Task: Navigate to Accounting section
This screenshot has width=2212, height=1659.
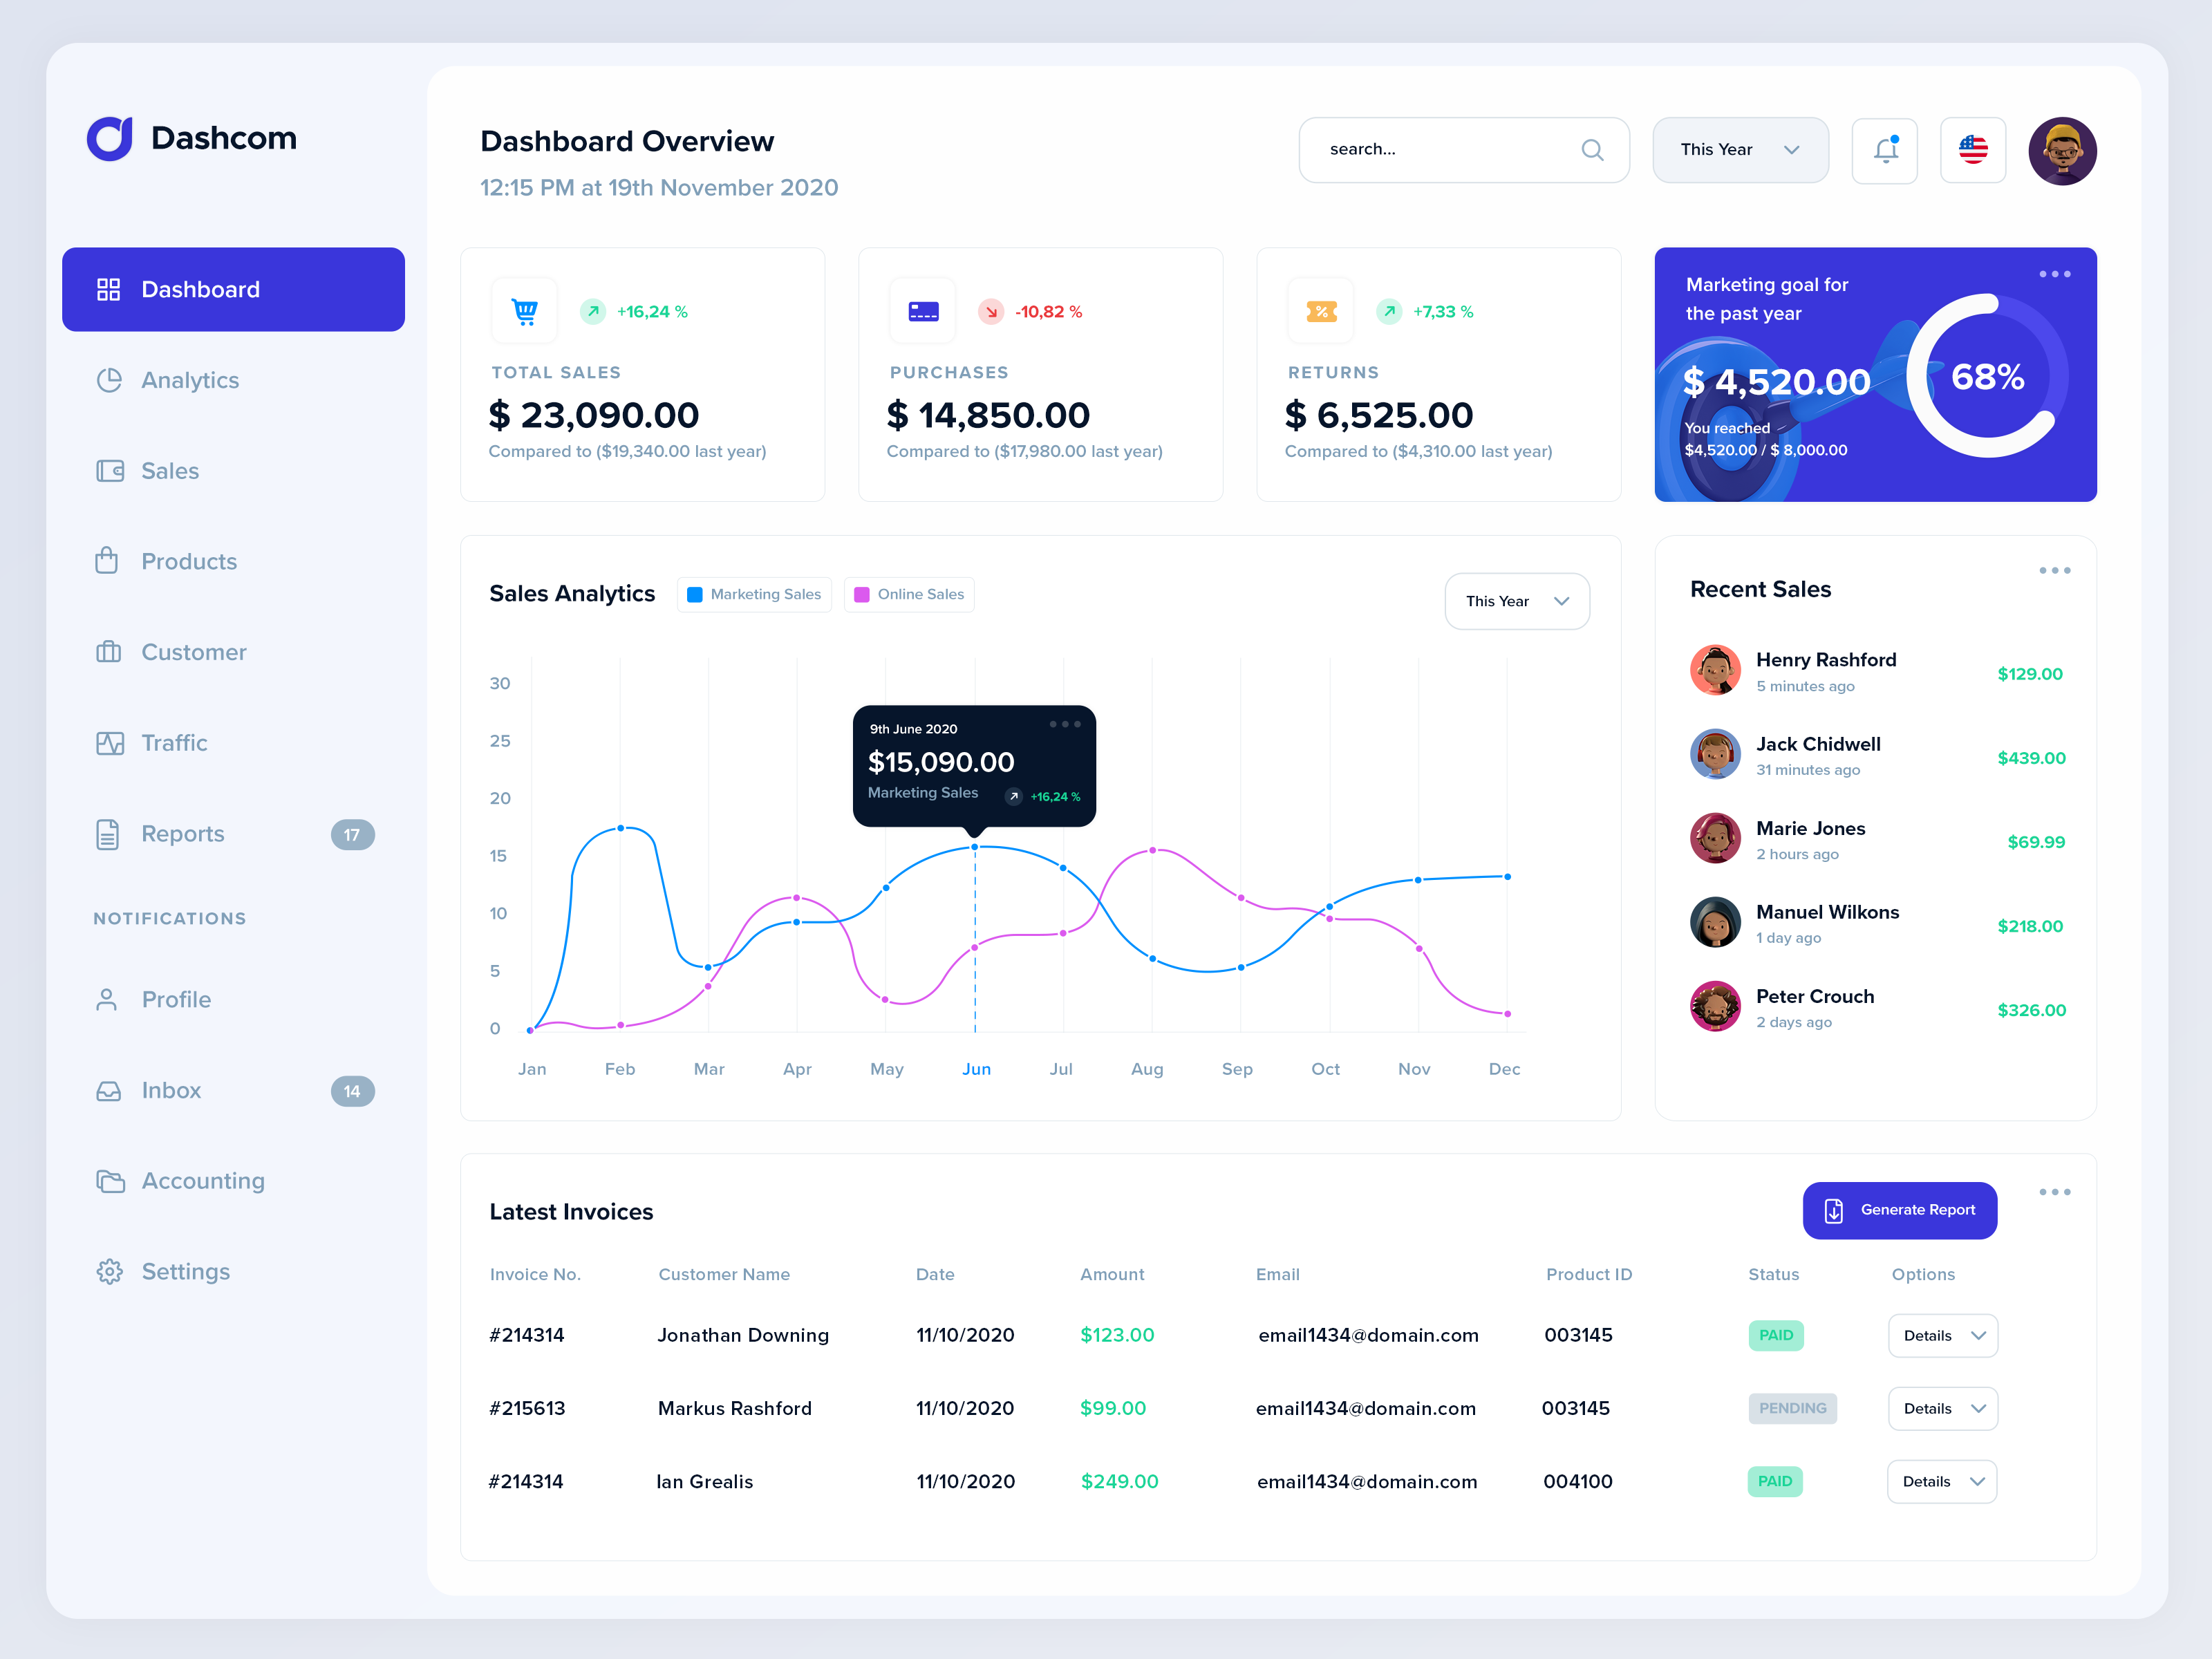Action: pyautogui.click(x=204, y=1180)
